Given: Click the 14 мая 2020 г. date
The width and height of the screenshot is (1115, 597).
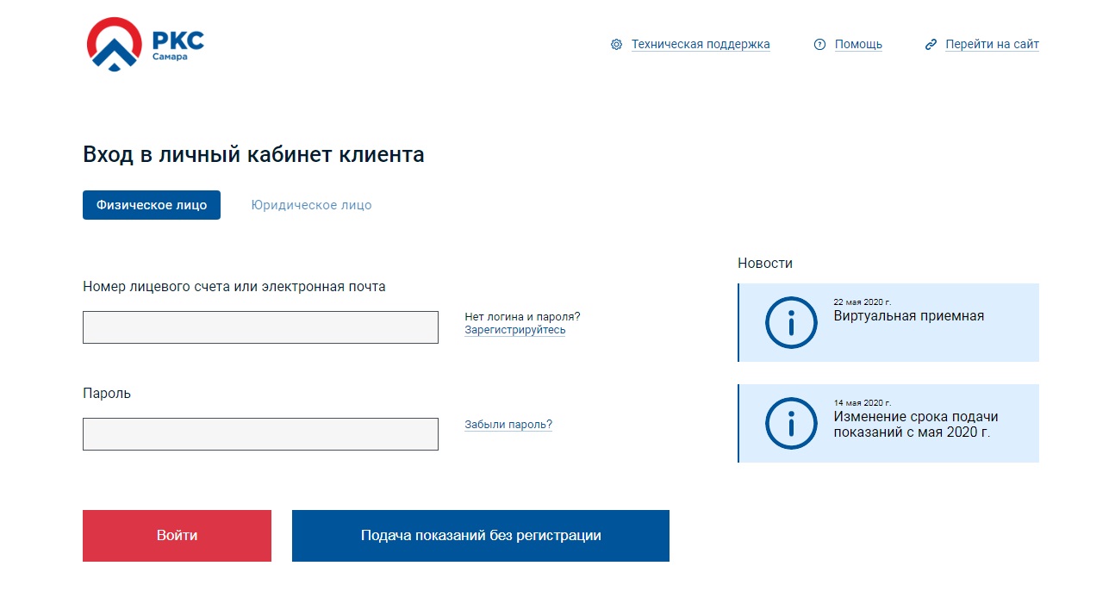Looking at the screenshot, I should [862, 403].
